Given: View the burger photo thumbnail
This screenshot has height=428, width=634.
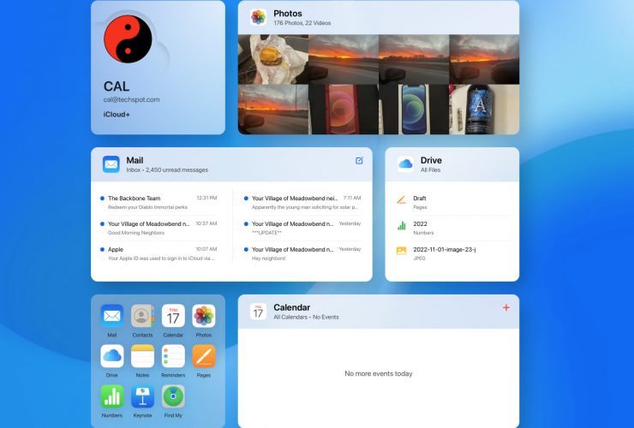Looking at the screenshot, I should pyautogui.click(x=272, y=58).
